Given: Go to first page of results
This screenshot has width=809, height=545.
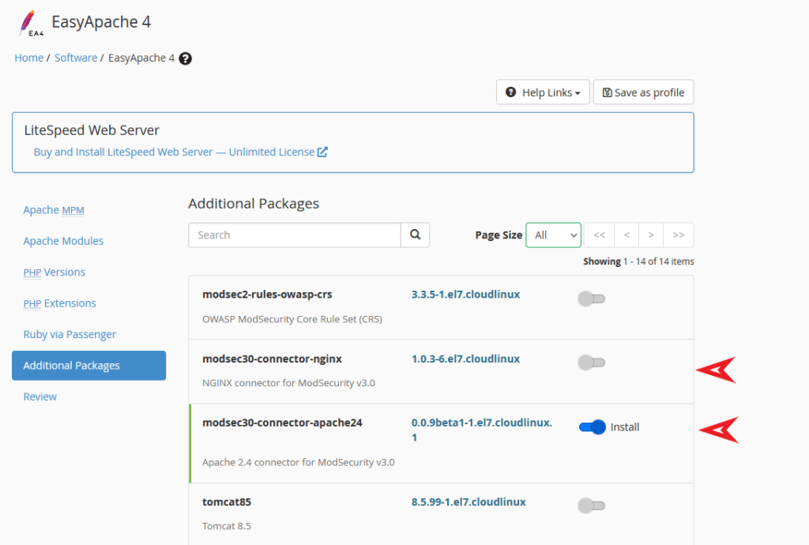Looking at the screenshot, I should pyautogui.click(x=600, y=235).
